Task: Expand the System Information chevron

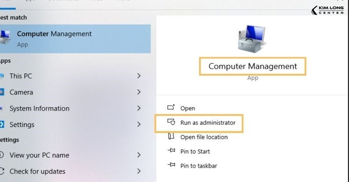Action: coord(139,108)
